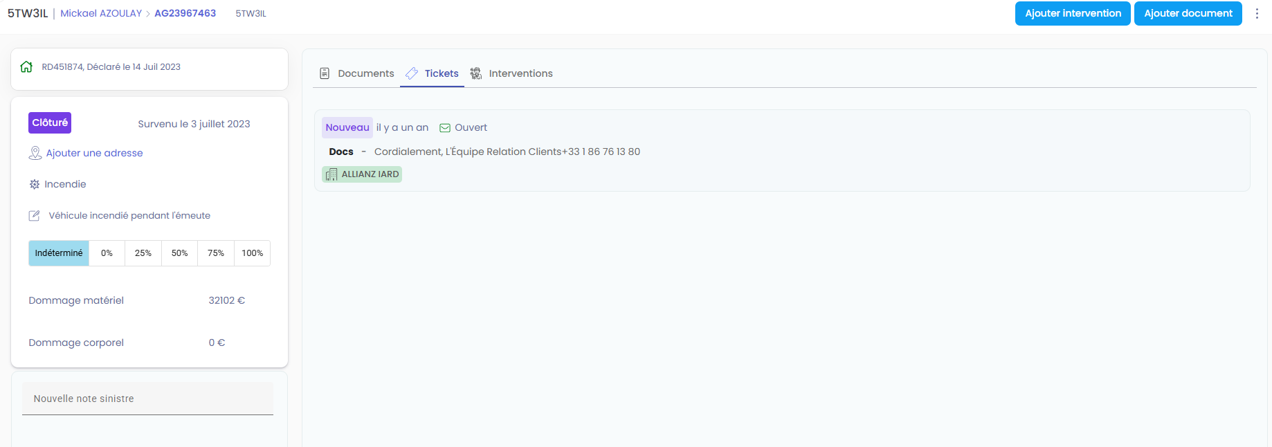Viewport: 1272px width, 447px height.
Task: Click the small grey 5TW3IL label after AG23967463
Action: [251, 13]
